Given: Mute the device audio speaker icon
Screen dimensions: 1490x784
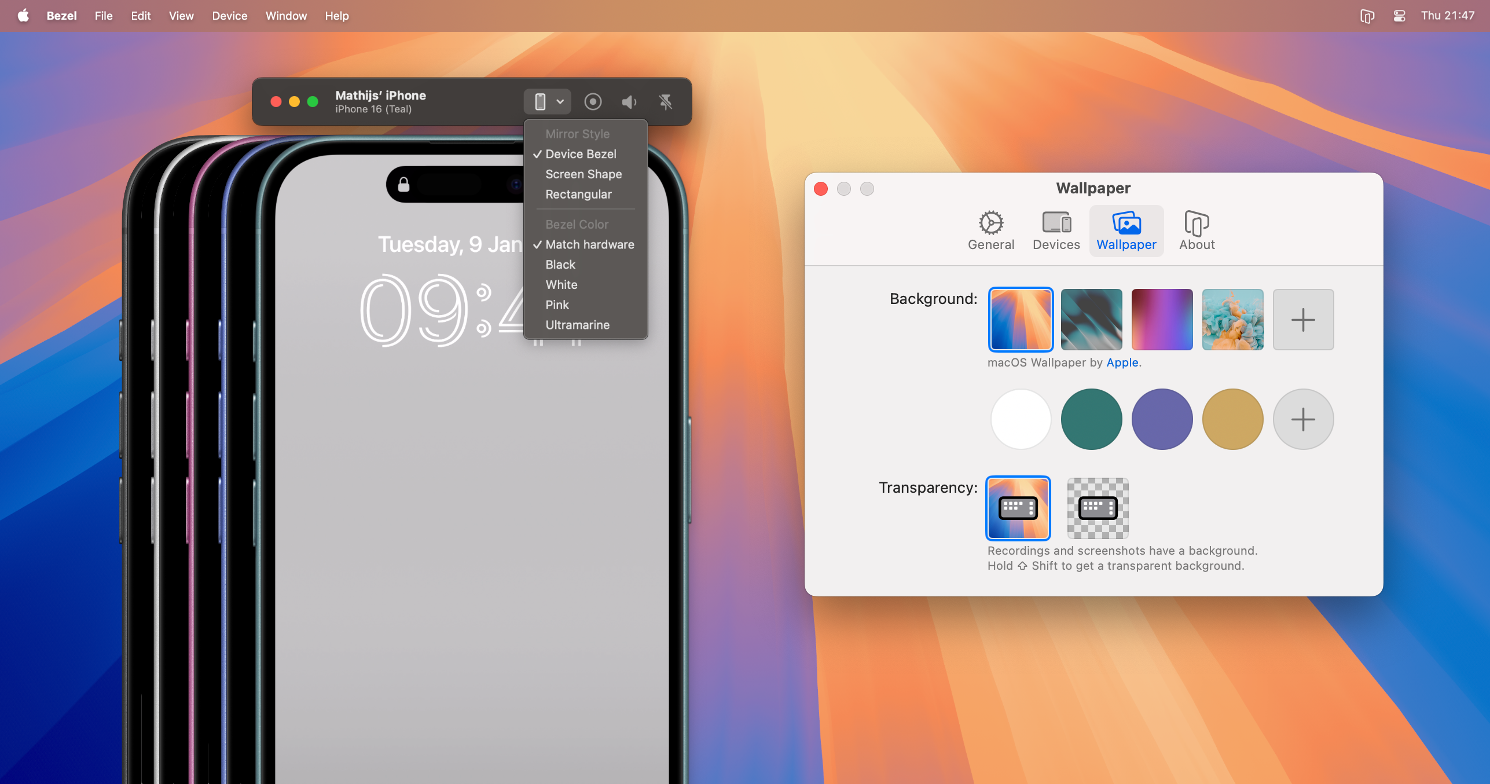Looking at the screenshot, I should pos(629,102).
